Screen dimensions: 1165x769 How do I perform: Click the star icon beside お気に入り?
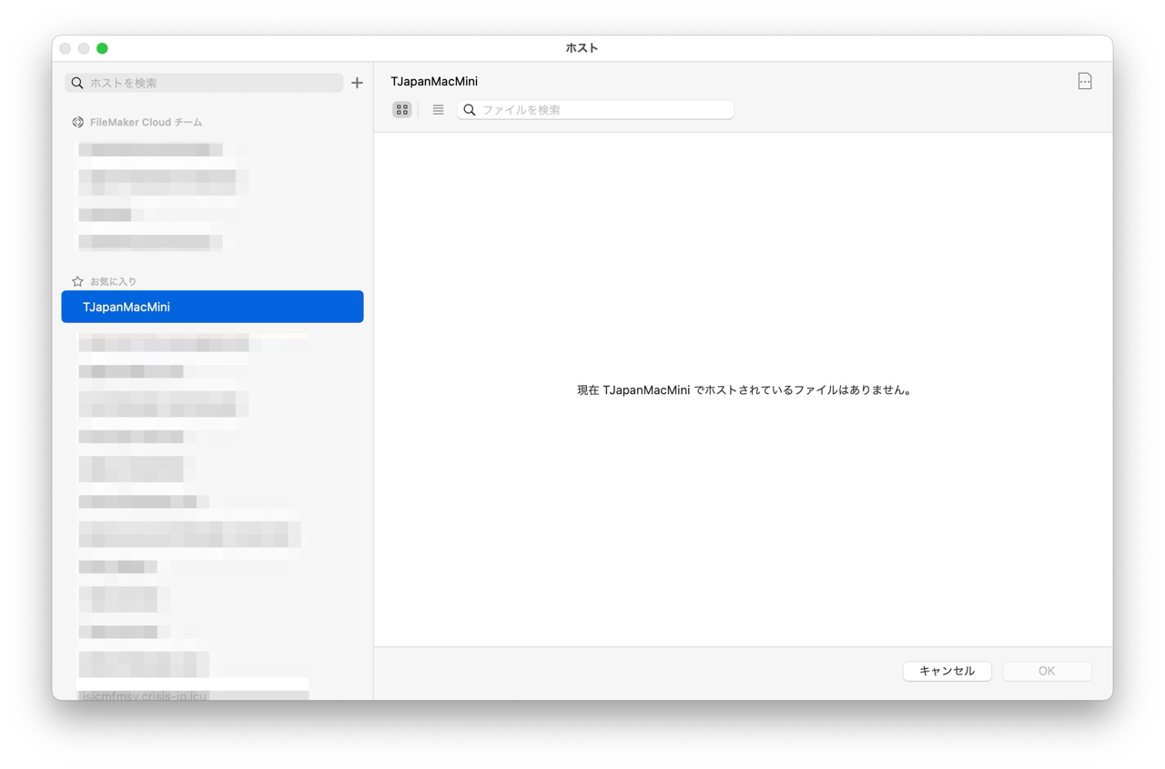(77, 281)
